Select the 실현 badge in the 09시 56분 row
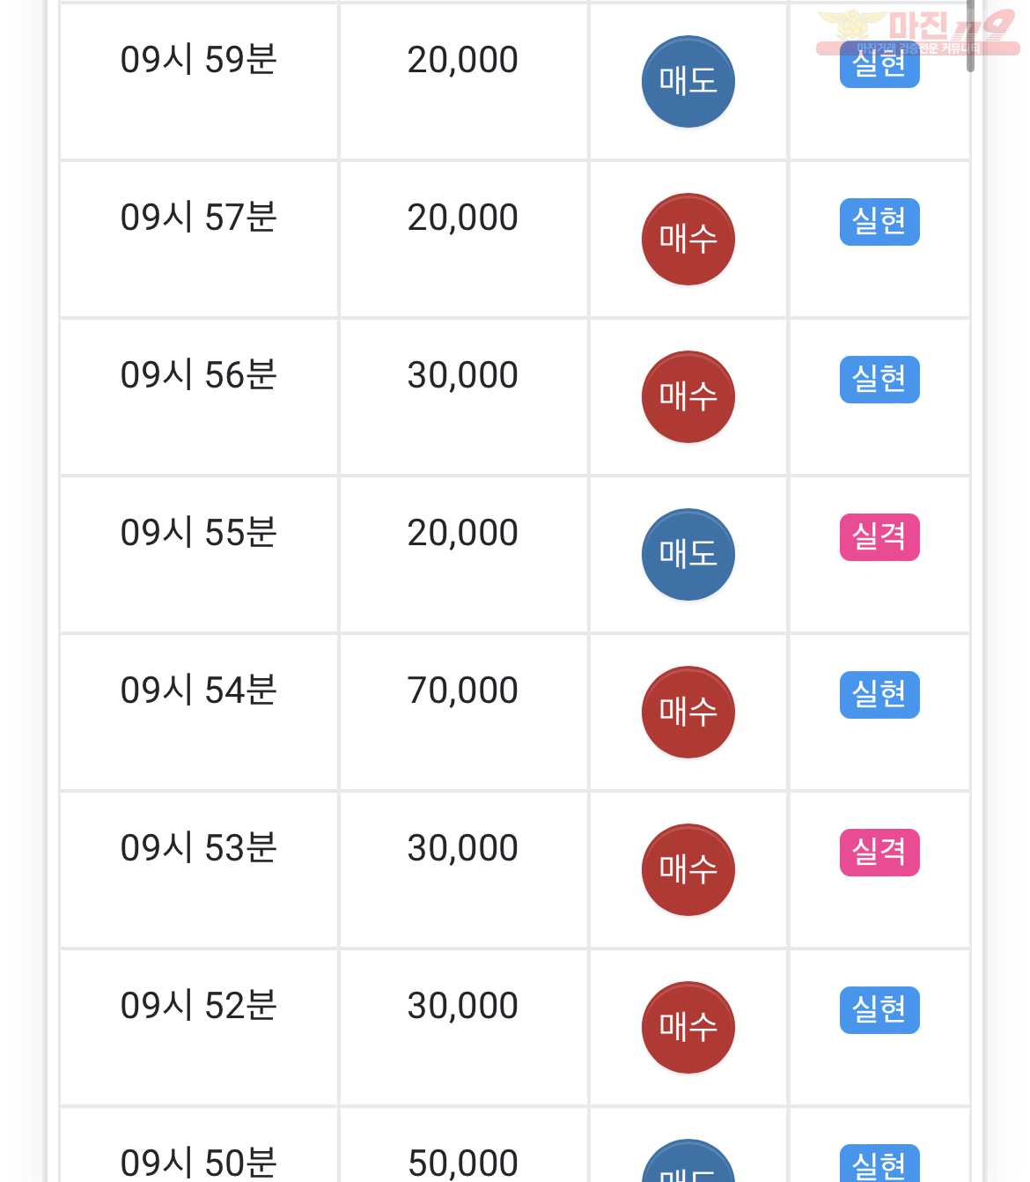Image resolution: width=1030 pixels, height=1182 pixels. click(879, 380)
